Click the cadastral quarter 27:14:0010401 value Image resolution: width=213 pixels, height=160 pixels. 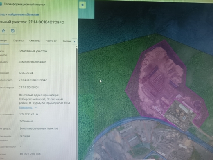(x=29, y=87)
